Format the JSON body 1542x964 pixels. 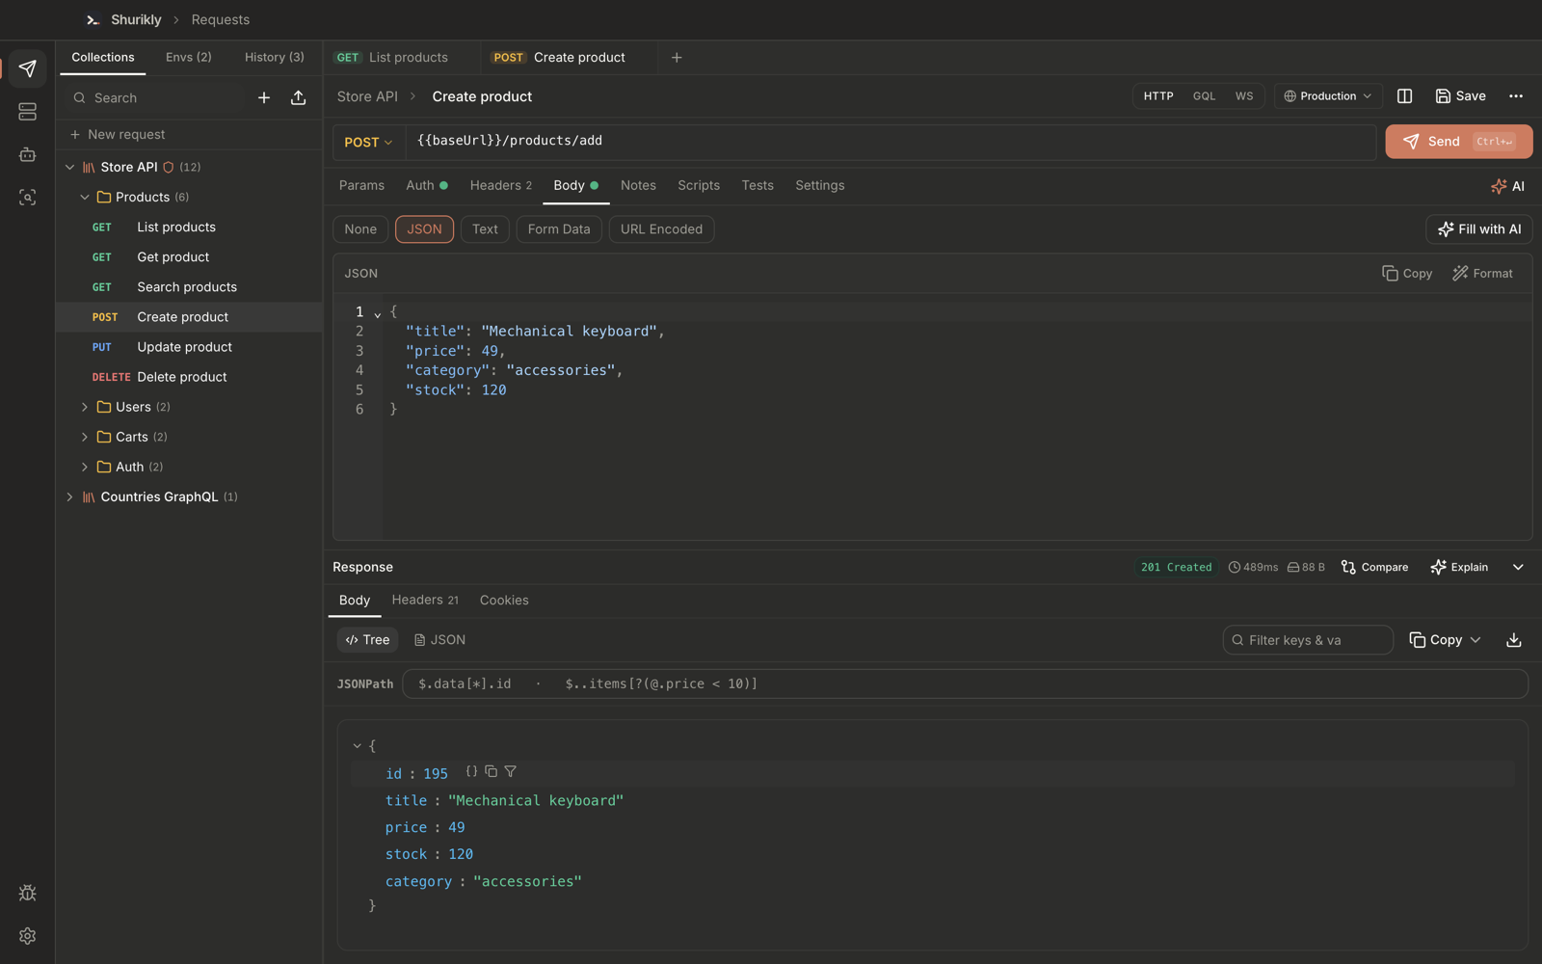[1482, 274]
